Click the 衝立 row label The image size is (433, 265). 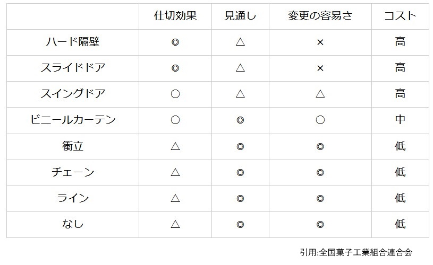tap(73, 146)
